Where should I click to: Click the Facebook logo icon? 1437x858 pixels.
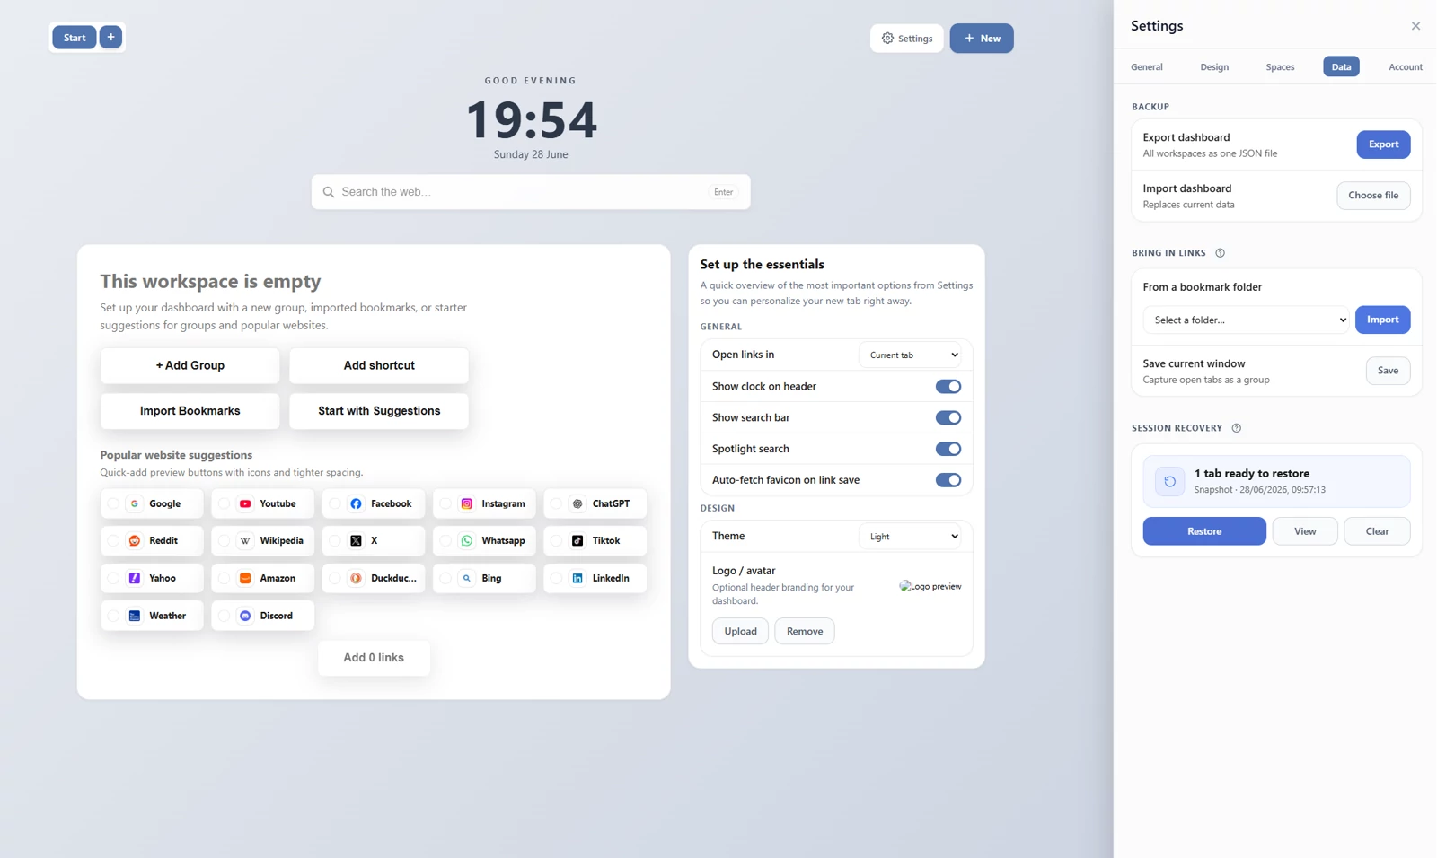point(356,503)
